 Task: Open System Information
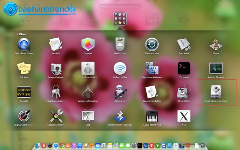88,92
